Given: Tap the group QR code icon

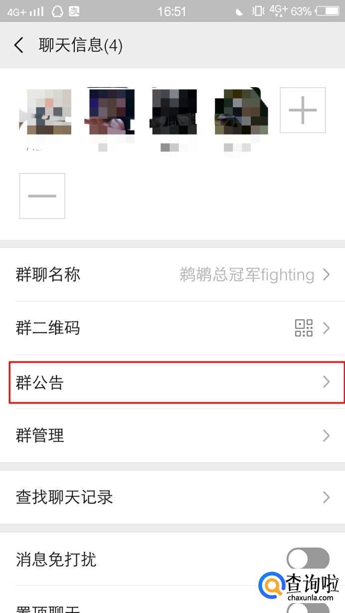Looking at the screenshot, I should click(304, 328).
